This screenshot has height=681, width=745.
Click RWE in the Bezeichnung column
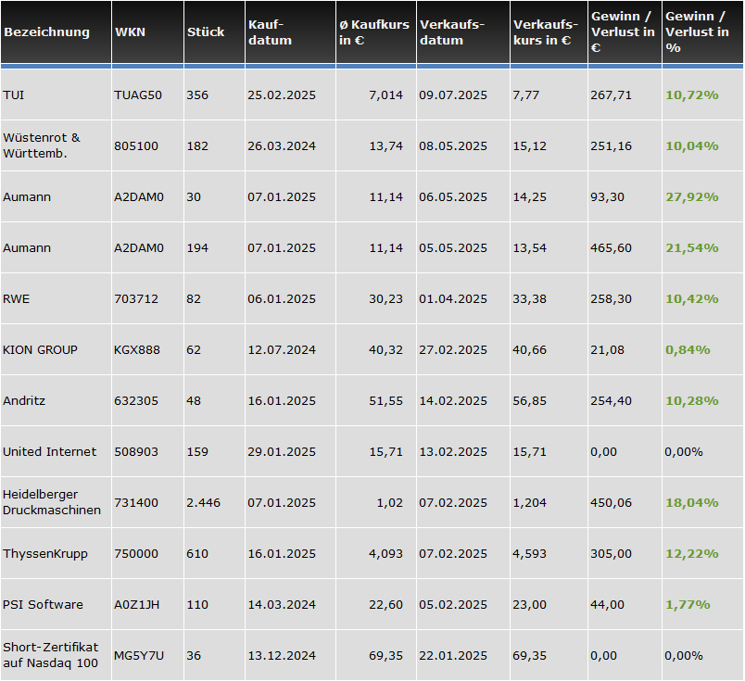(17, 298)
